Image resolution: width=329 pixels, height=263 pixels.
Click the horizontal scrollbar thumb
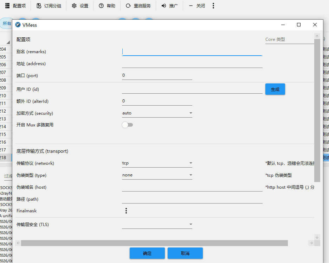[x=154, y=243]
